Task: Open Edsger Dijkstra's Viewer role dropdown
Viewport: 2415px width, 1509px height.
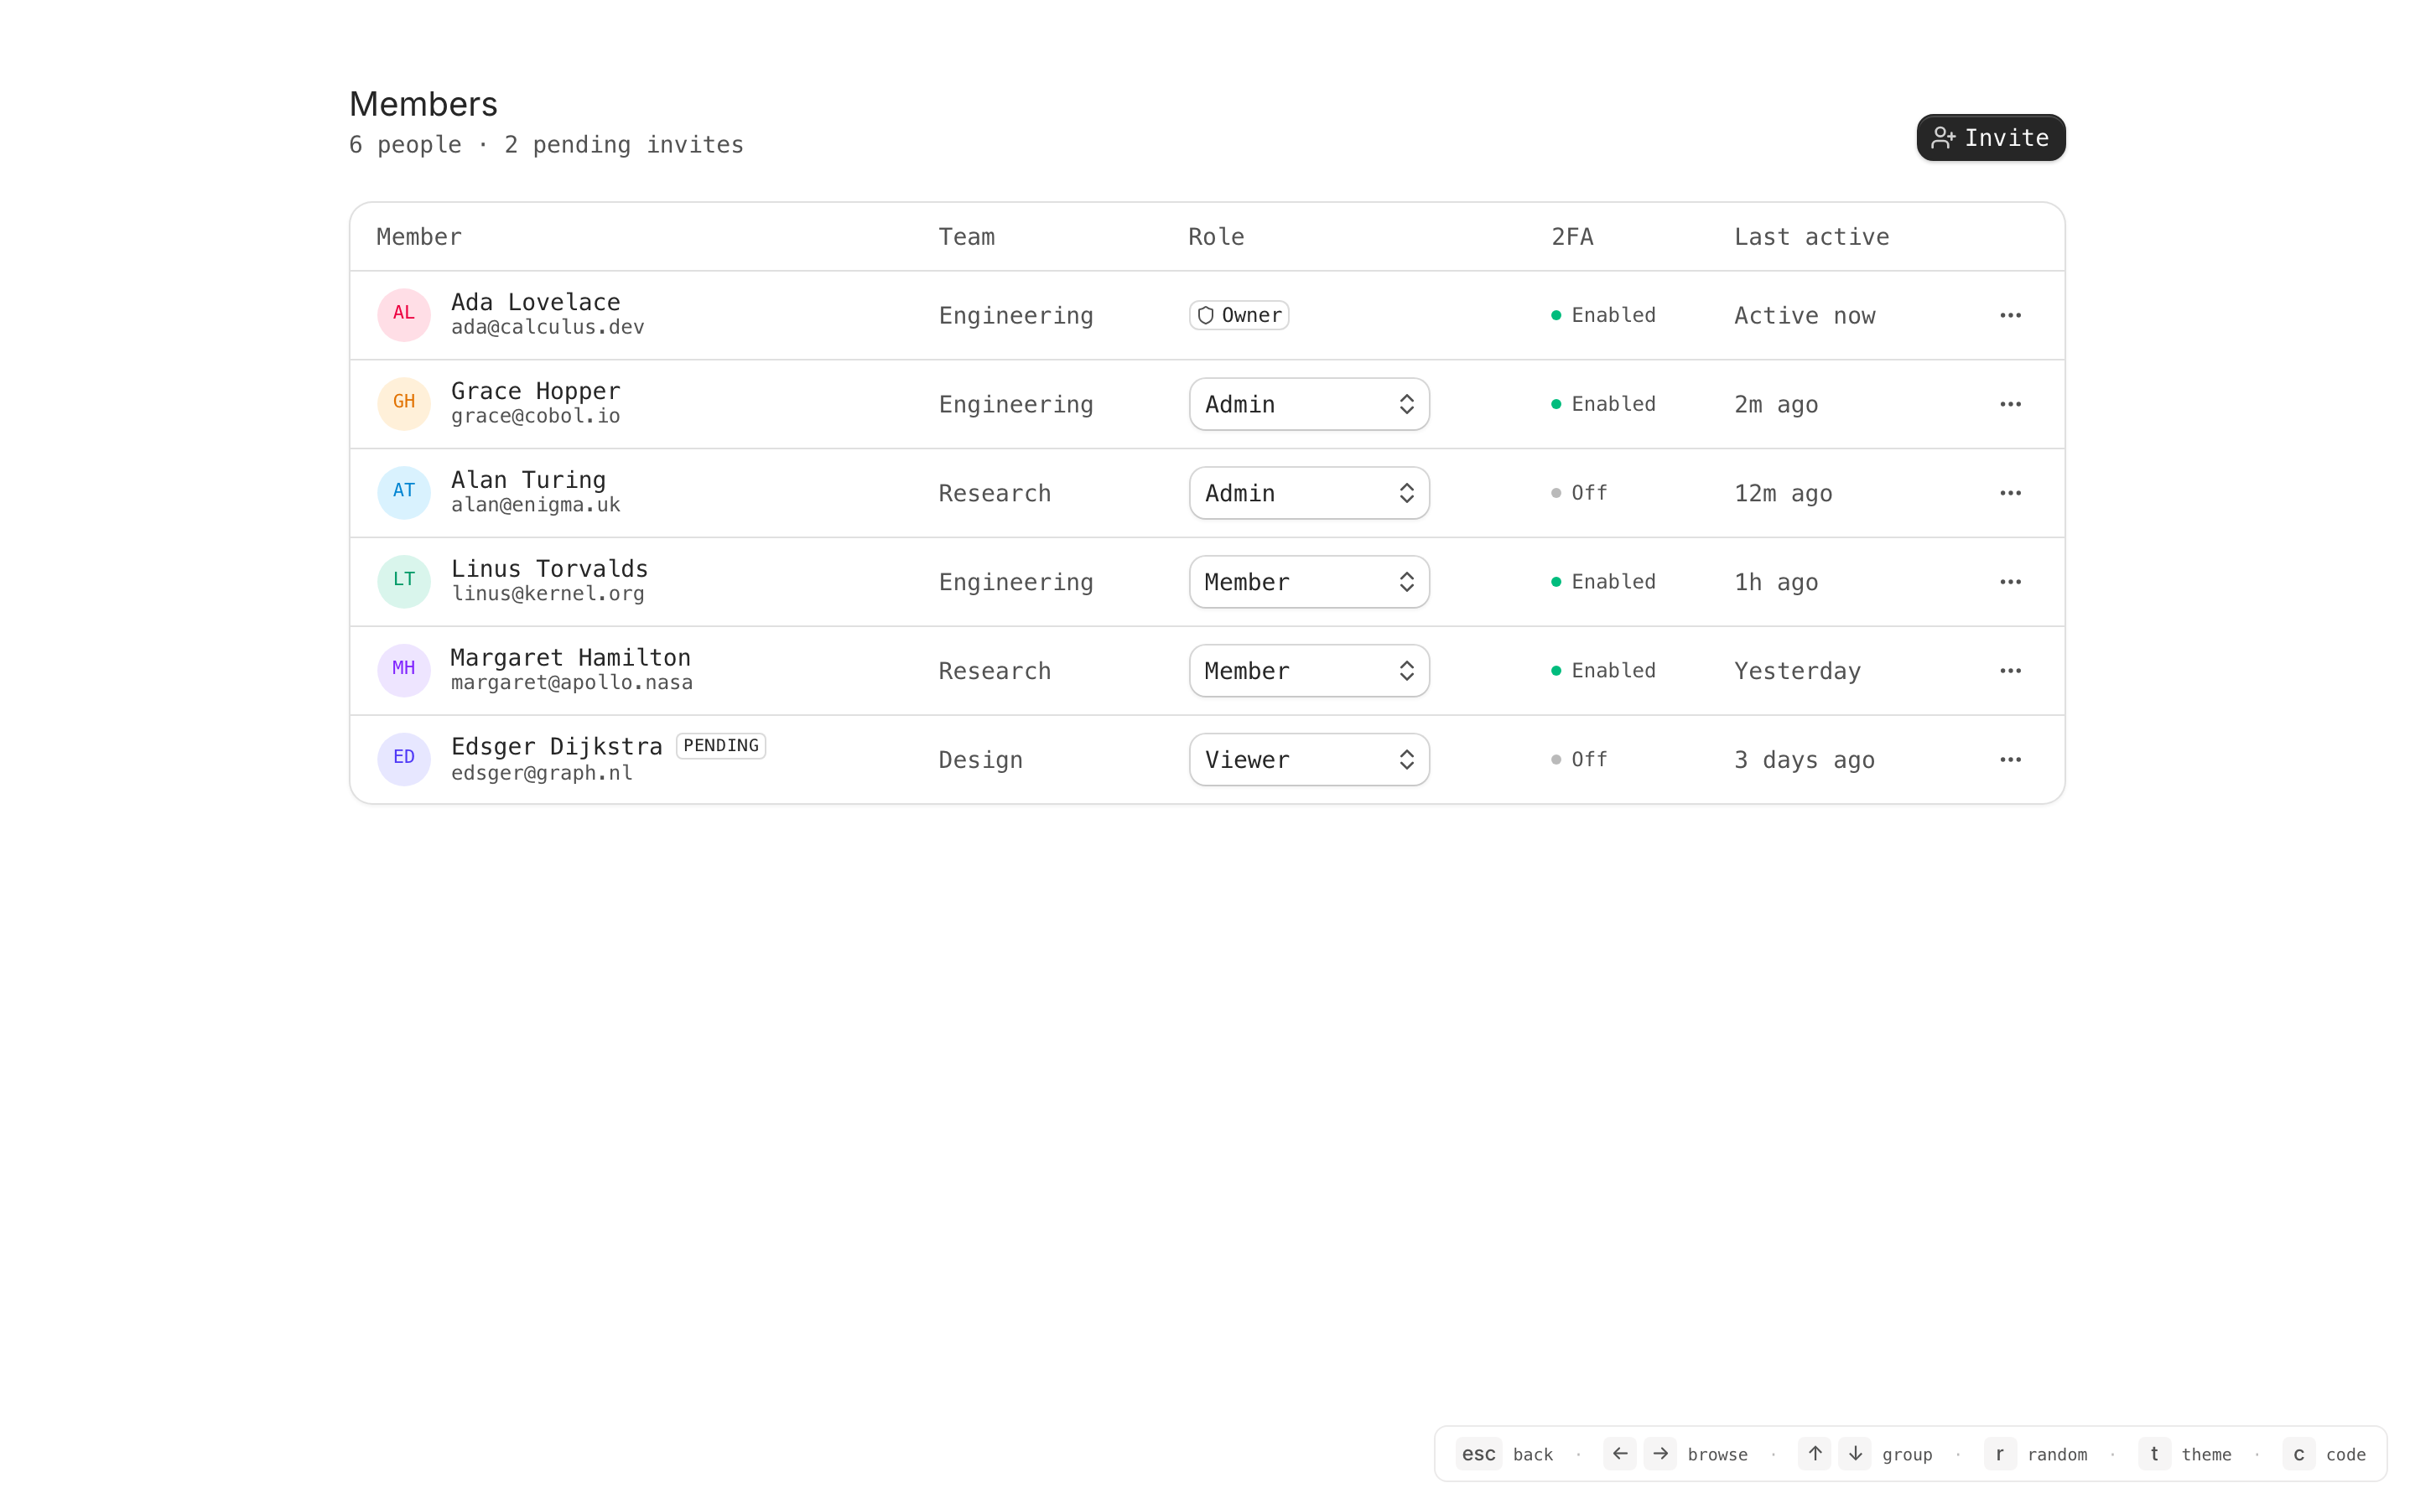Action: (1308, 760)
